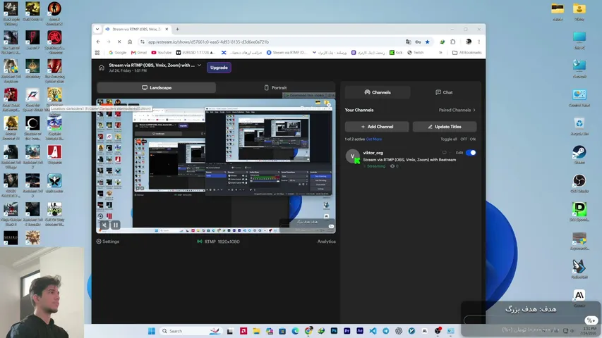This screenshot has height=338, width=602.
Task: Open the All Bookmarks folder
Action: point(467,53)
